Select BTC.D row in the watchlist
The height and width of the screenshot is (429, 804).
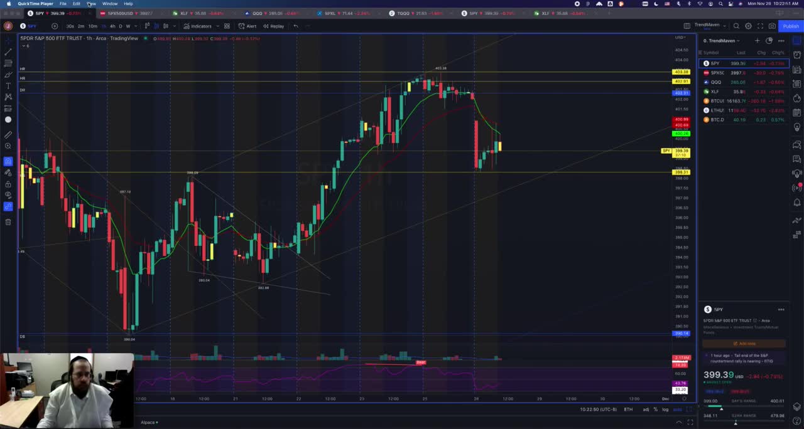[x=743, y=120]
